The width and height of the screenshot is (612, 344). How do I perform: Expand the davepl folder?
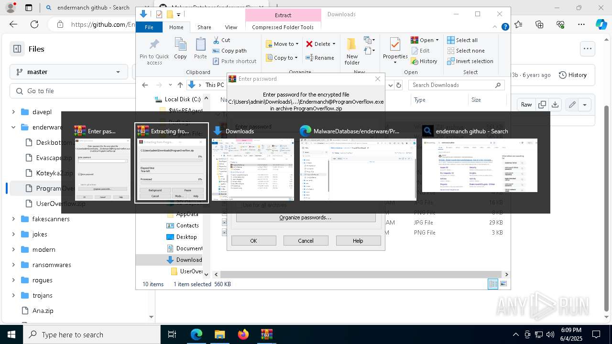point(13,112)
